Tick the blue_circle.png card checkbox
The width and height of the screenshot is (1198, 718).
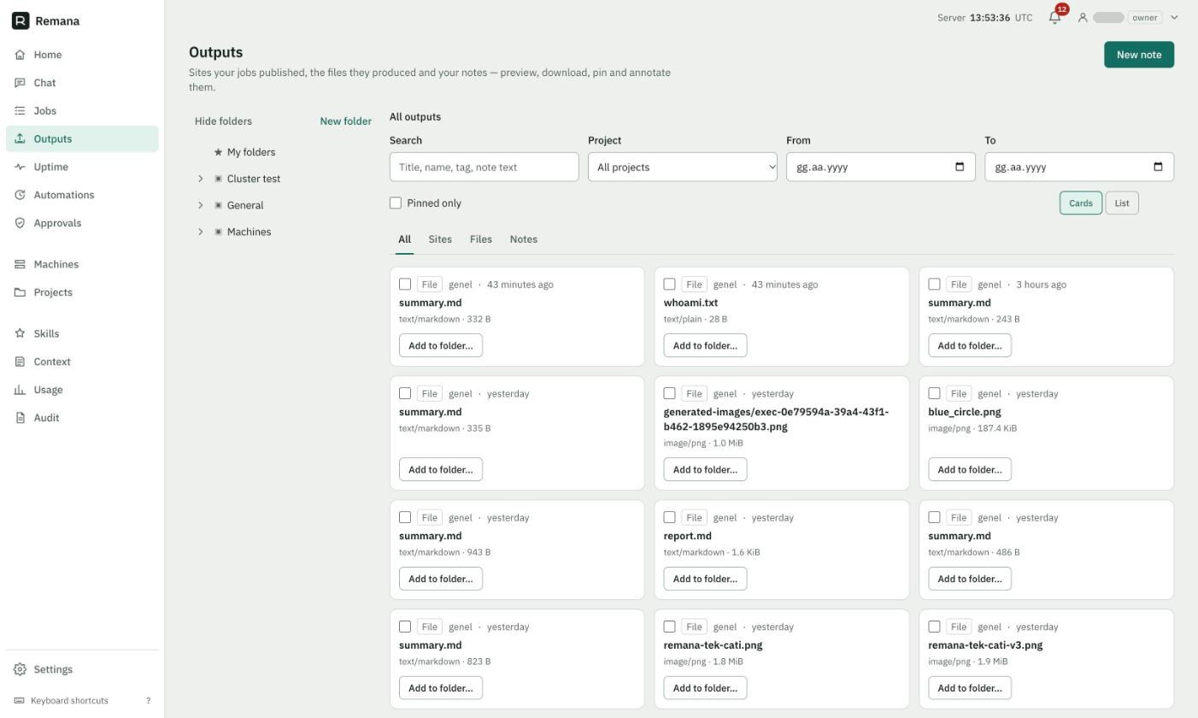934,393
